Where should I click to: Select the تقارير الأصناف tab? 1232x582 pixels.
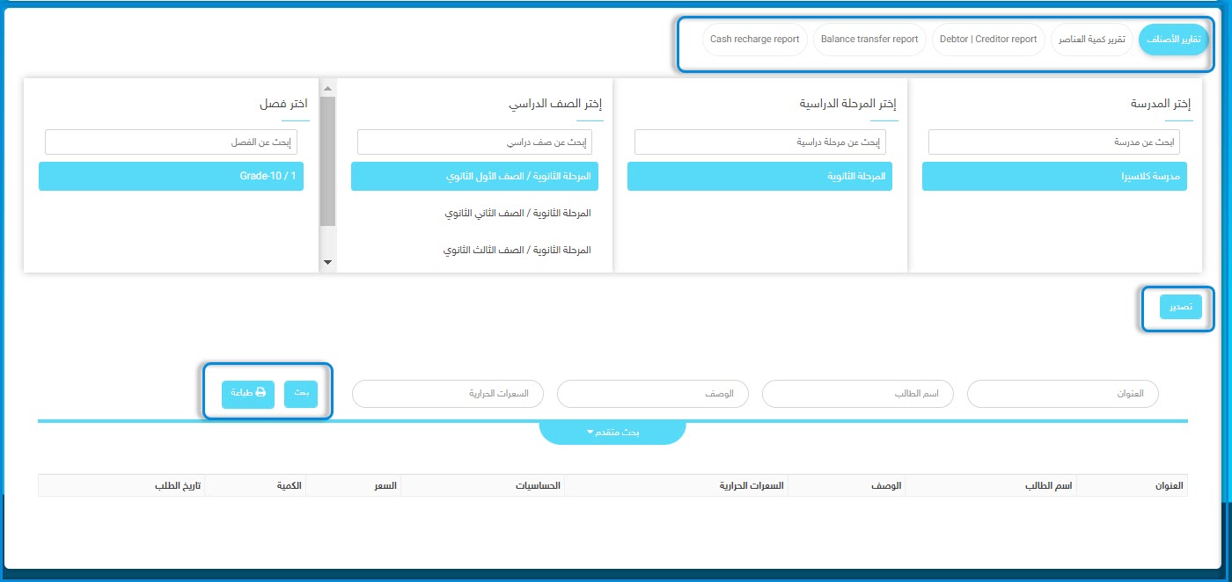pyautogui.click(x=1173, y=40)
